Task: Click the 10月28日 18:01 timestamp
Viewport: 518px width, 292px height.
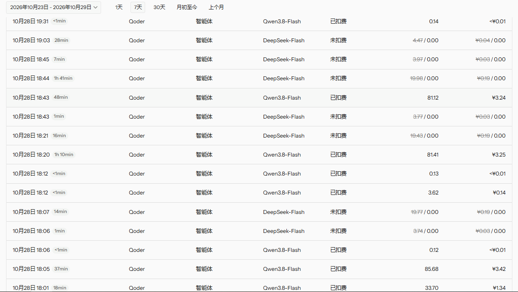Action: point(30,288)
